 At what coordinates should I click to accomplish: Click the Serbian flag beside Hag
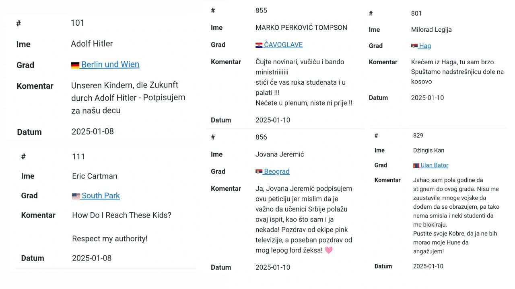414,46
